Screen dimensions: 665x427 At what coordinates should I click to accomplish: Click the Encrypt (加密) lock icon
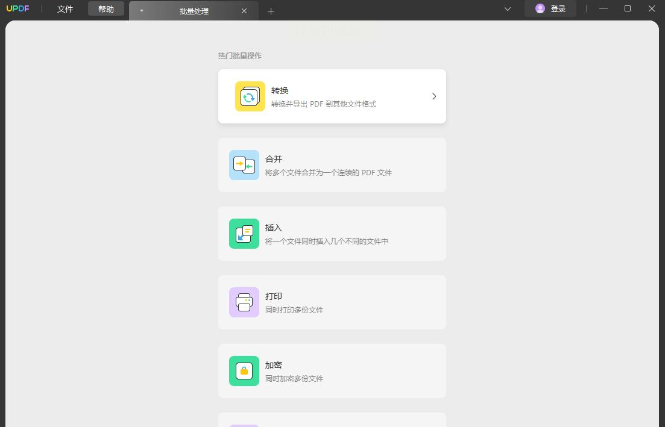[x=244, y=370]
